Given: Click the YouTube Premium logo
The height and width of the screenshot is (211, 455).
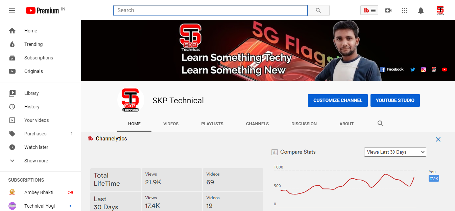Looking at the screenshot, I should pyautogui.click(x=42, y=10).
